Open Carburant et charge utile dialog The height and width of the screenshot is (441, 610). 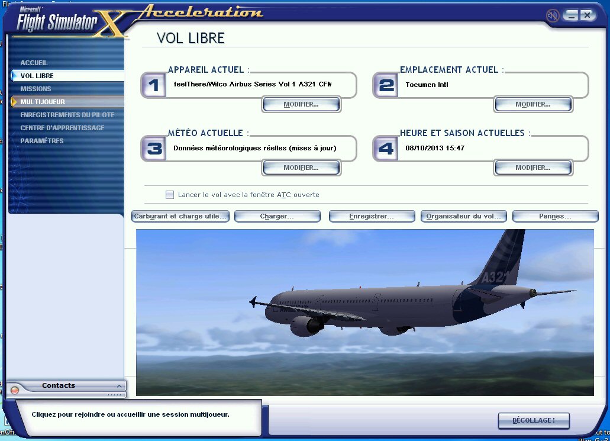click(180, 217)
